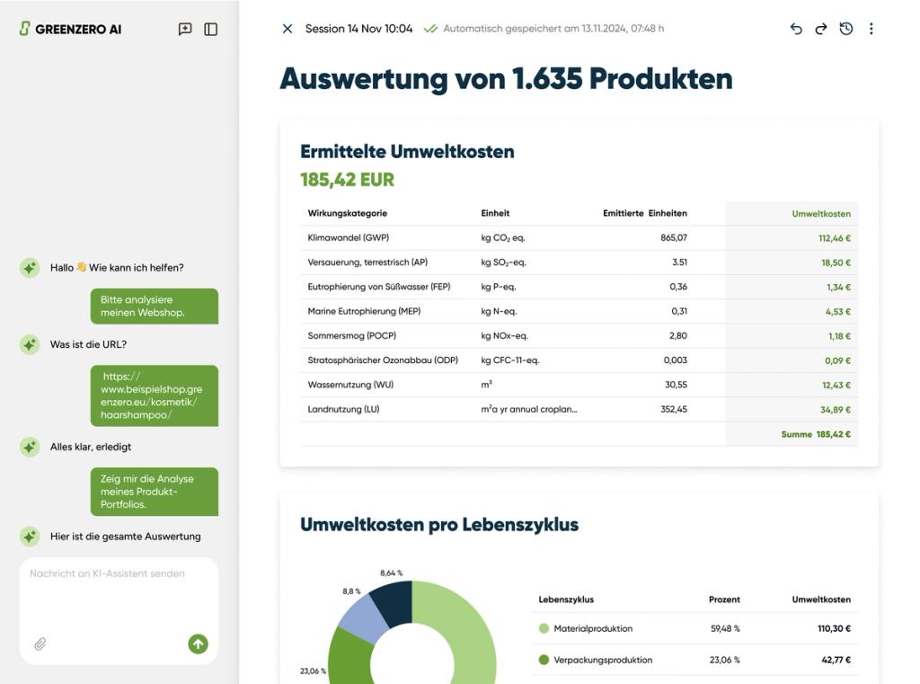Click the '185,42 EUR' total heading
The image size is (920, 684).
tap(347, 180)
